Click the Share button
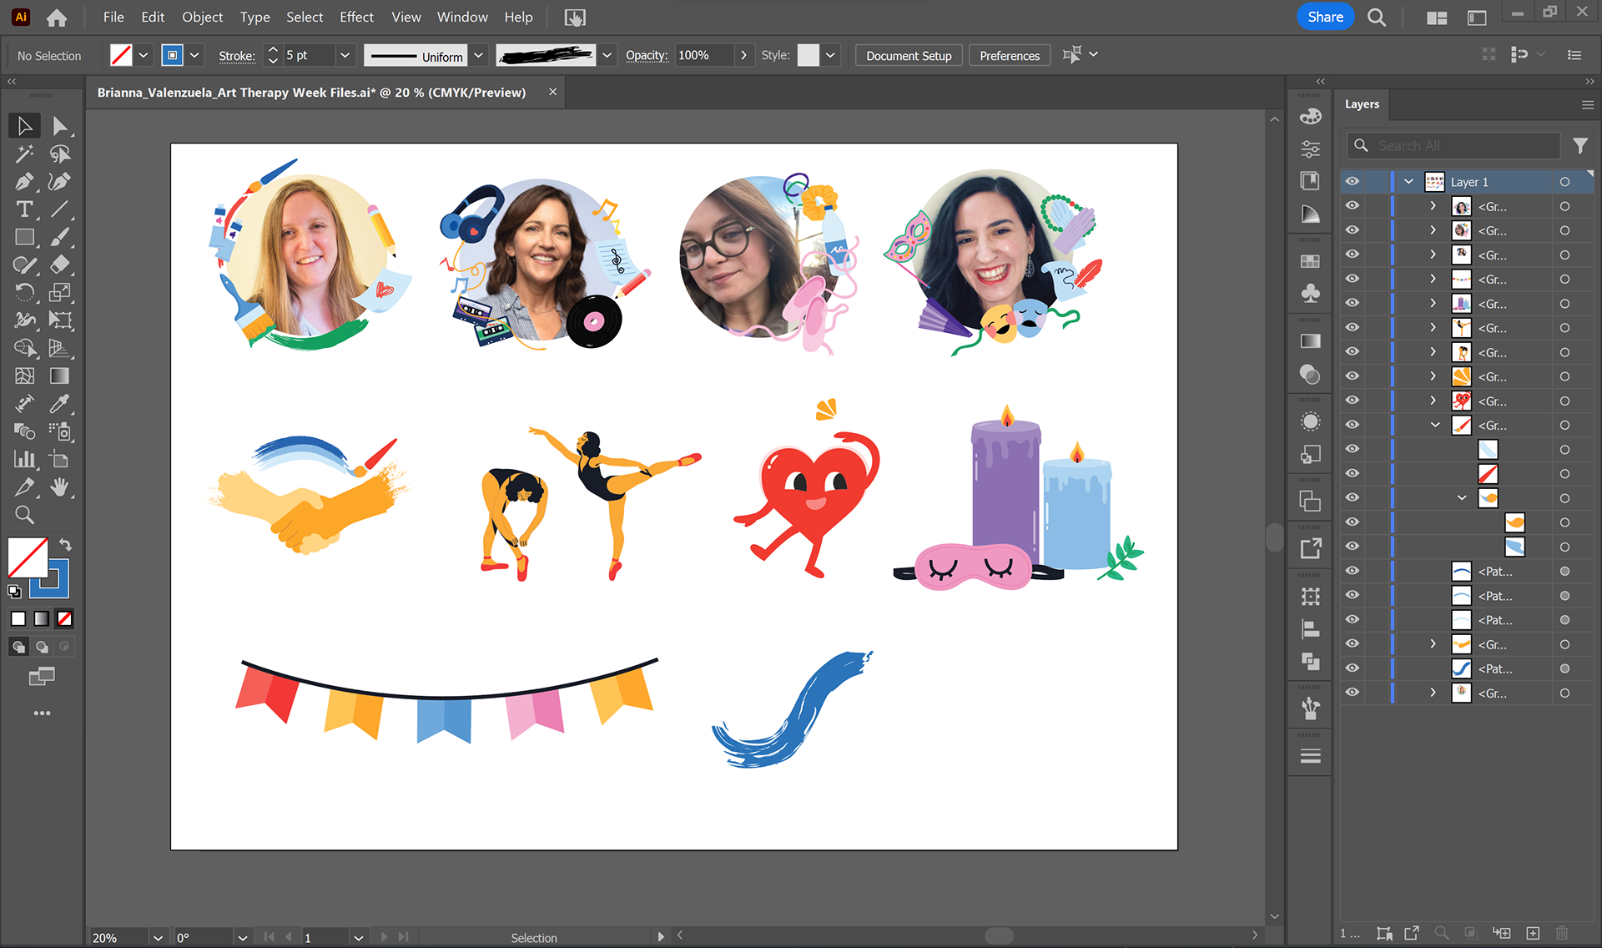Viewport: 1602px width, 948px height. (x=1325, y=17)
